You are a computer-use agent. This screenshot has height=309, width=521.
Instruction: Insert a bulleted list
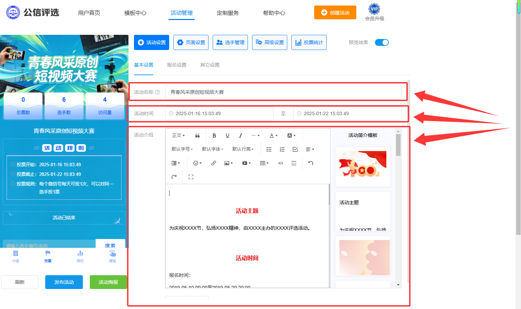click(x=269, y=149)
